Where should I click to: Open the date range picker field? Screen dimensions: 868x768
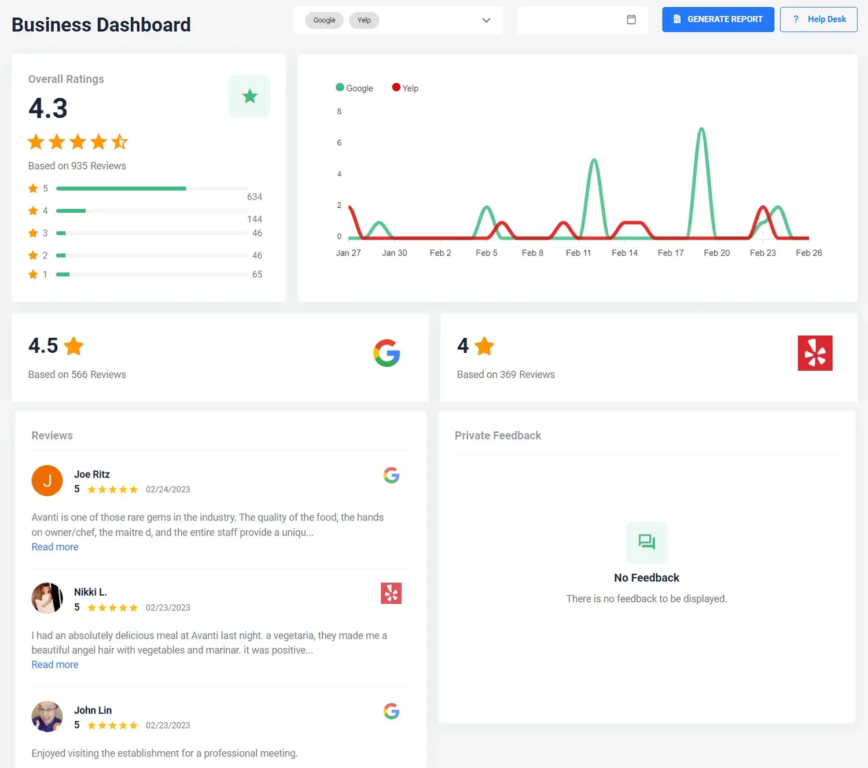click(x=570, y=20)
